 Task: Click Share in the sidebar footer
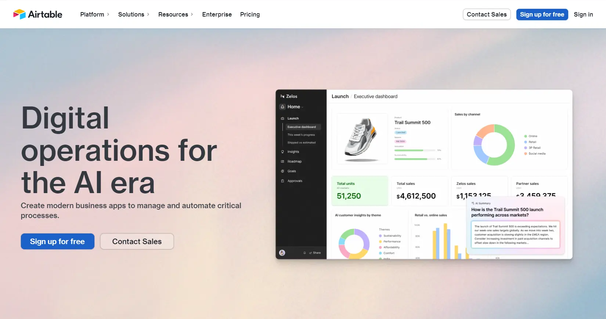[x=315, y=253]
